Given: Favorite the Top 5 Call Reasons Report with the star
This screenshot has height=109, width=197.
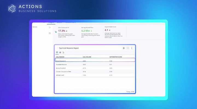Looking at the screenshot, I should [124, 48].
